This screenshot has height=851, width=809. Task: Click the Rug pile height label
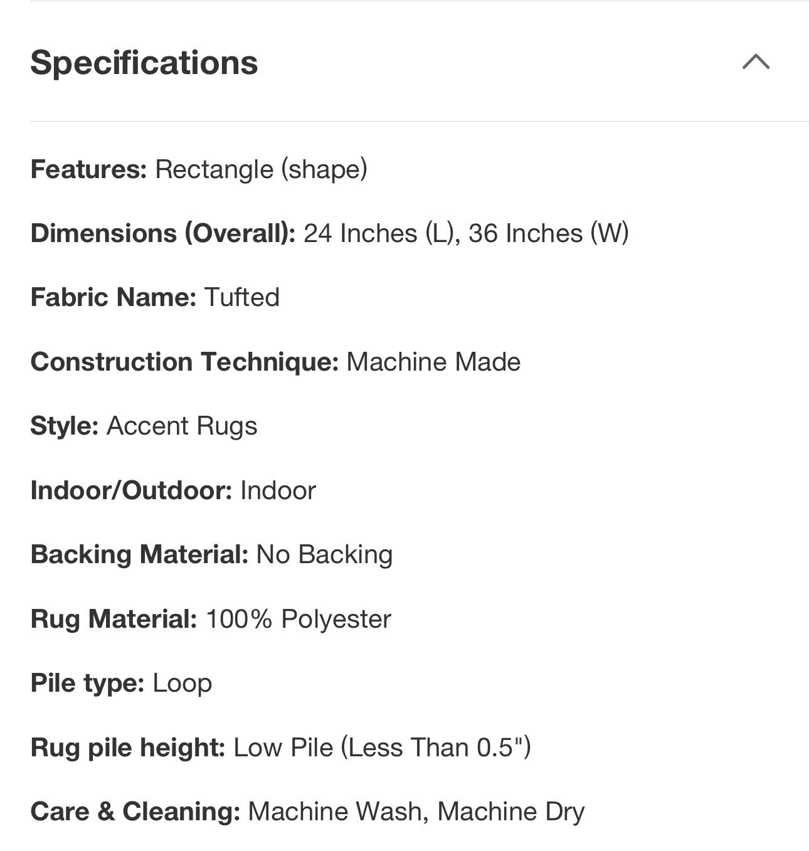point(127,748)
